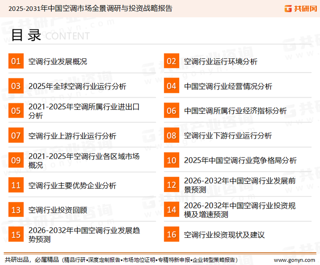The height and width of the screenshot is (265, 320).
Task: Click the orange 04 number box
Action: click(x=172, y=86)
